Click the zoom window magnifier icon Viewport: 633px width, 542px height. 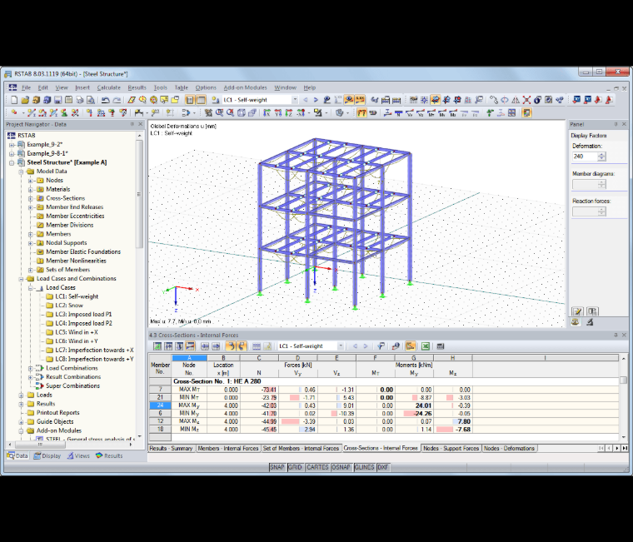click(x=219, y=113)
